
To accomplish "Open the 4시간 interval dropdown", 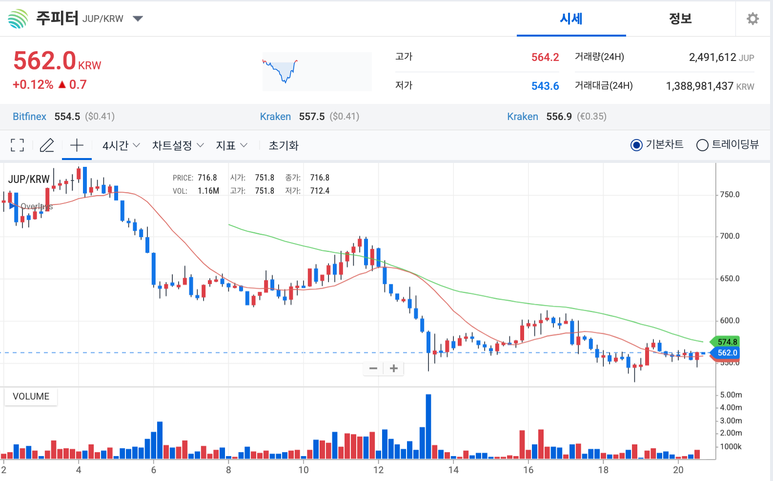I will click(121, 145).
